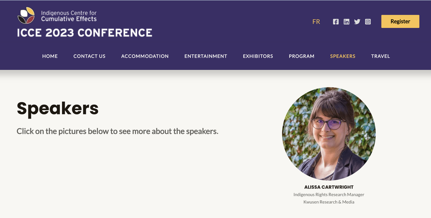Image resolution: width=431 pixels, height=218 pixels.
Task: Click Alissa Cartwright's circular photo
Action: (x=329, y=134)
